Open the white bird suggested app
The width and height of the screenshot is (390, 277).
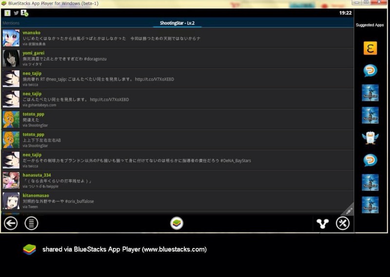pyautogui.click(x=370, y=138)
